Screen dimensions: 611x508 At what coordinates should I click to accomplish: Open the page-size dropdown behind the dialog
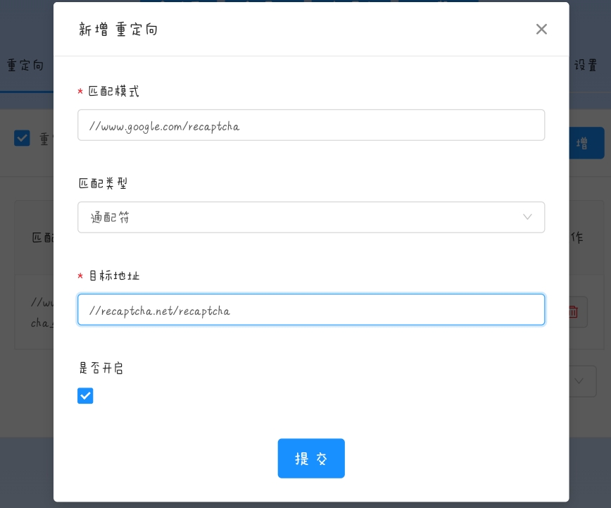581,381
